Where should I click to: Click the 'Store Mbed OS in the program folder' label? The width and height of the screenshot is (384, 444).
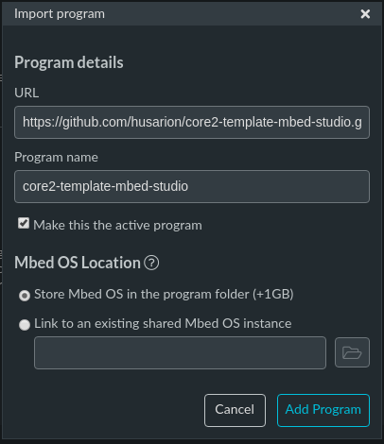[x=164, y=295]
